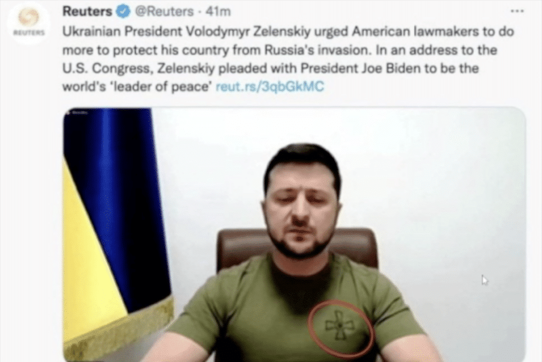Open the tweet via the 41m timestamp
The height and width of the screenshot is (362, 542).
coord(218,12)
